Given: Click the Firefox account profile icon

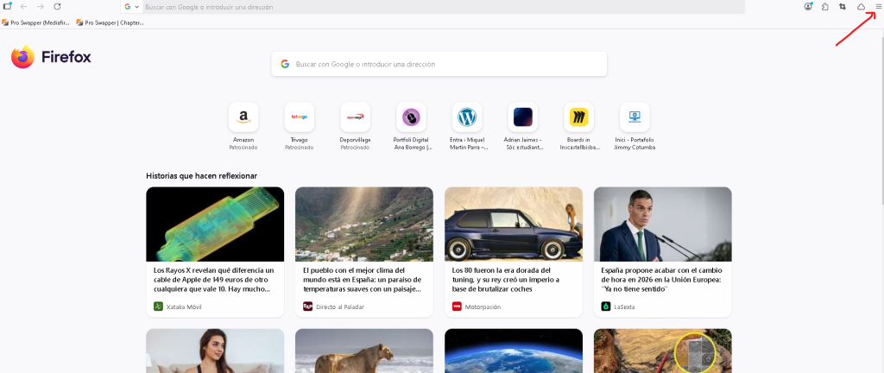Looking at the screenshot, I should [808, 6].
